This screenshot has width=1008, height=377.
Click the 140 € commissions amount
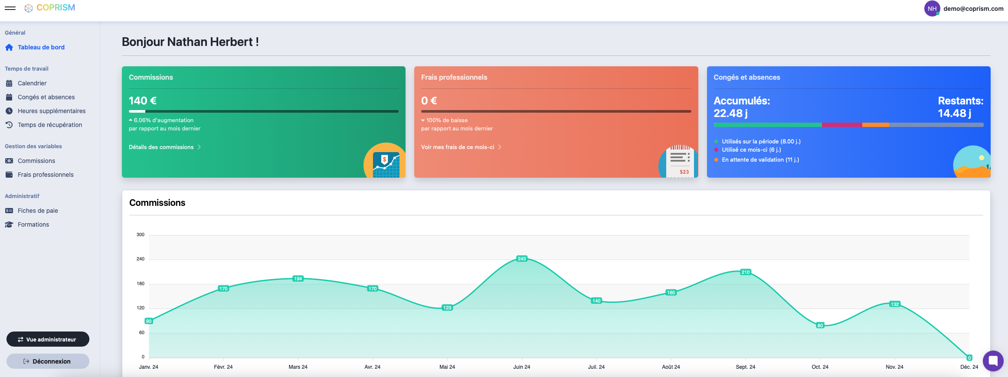click(143, 101)
